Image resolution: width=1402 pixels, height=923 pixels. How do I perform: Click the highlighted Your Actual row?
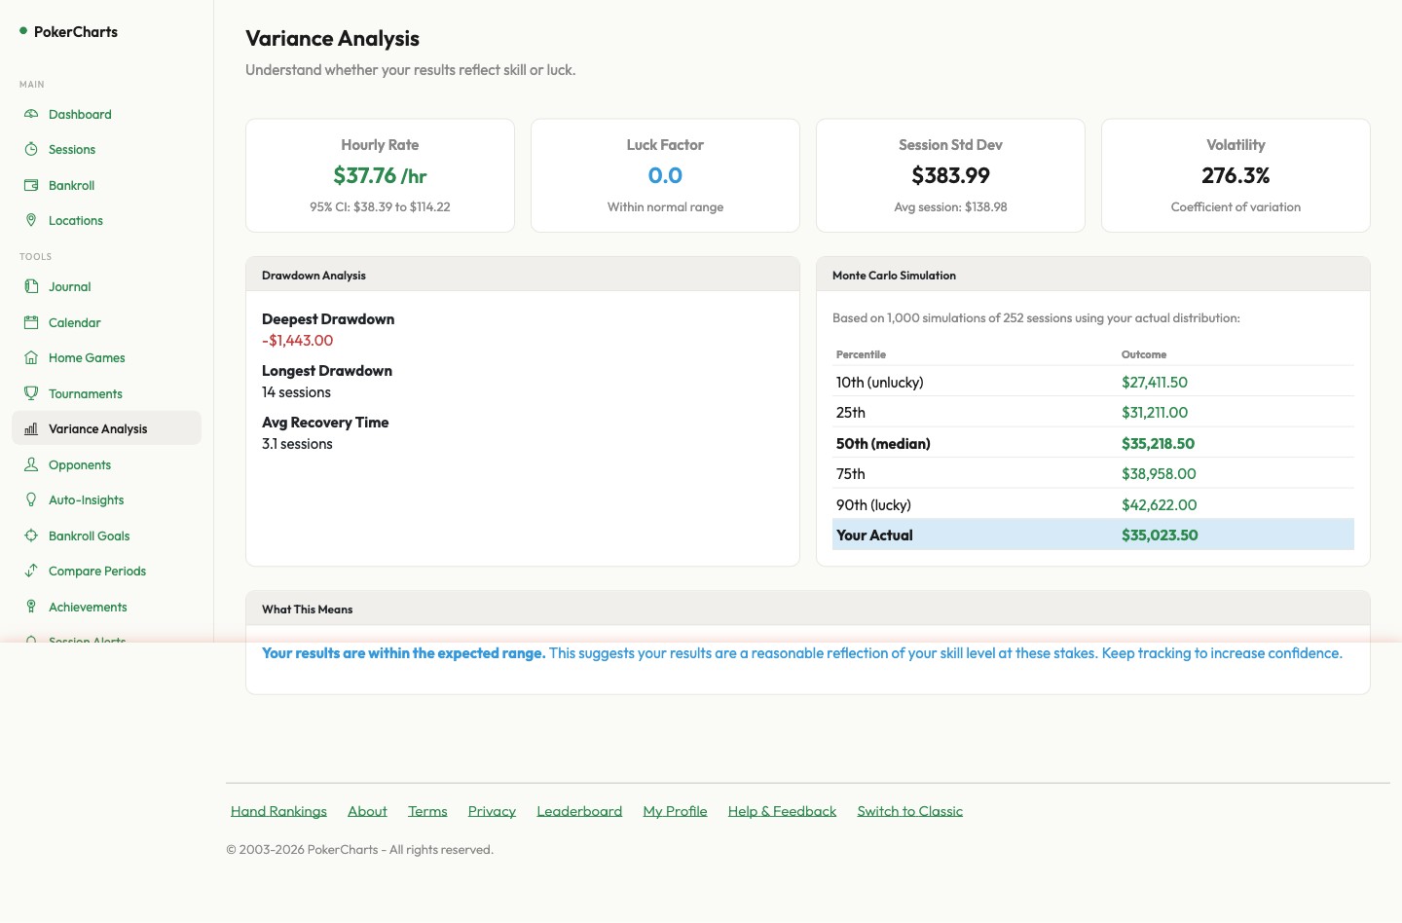[x=1092, y=535]
